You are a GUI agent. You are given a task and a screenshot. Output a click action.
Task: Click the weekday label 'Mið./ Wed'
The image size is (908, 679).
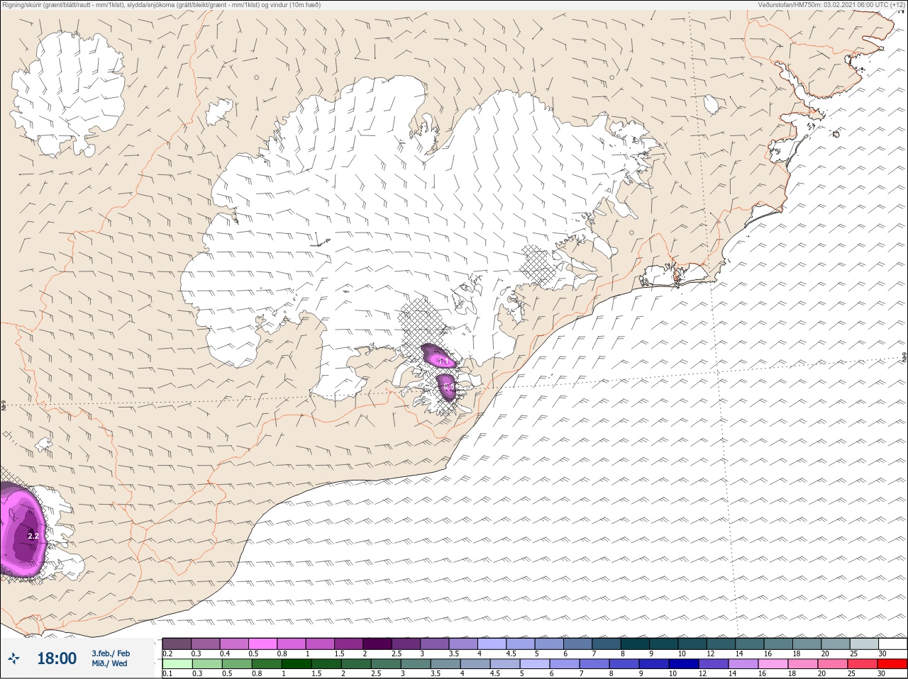[109, 664]
